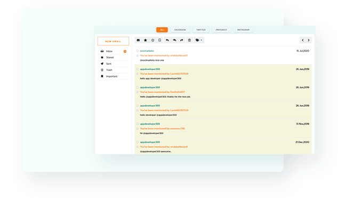Click message 'Hello @appdeveloper369, thanks for the nice job.'
Image resolution: width=338 pixels, height=198 pixels.
165,97
